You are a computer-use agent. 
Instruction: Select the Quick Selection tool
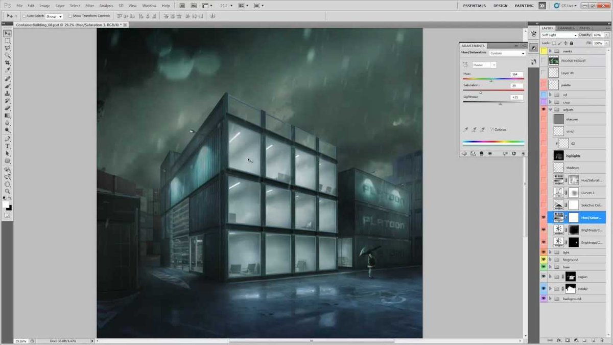[8, 55]
